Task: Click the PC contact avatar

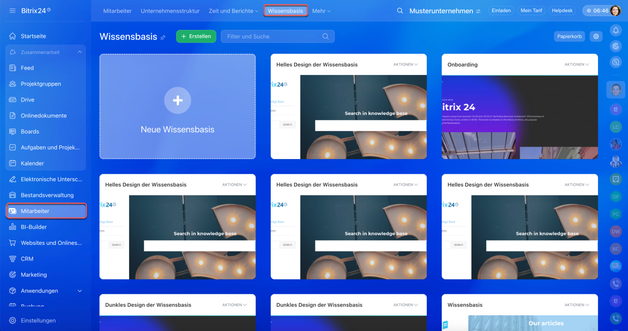Action: click(x=616, y=214)
